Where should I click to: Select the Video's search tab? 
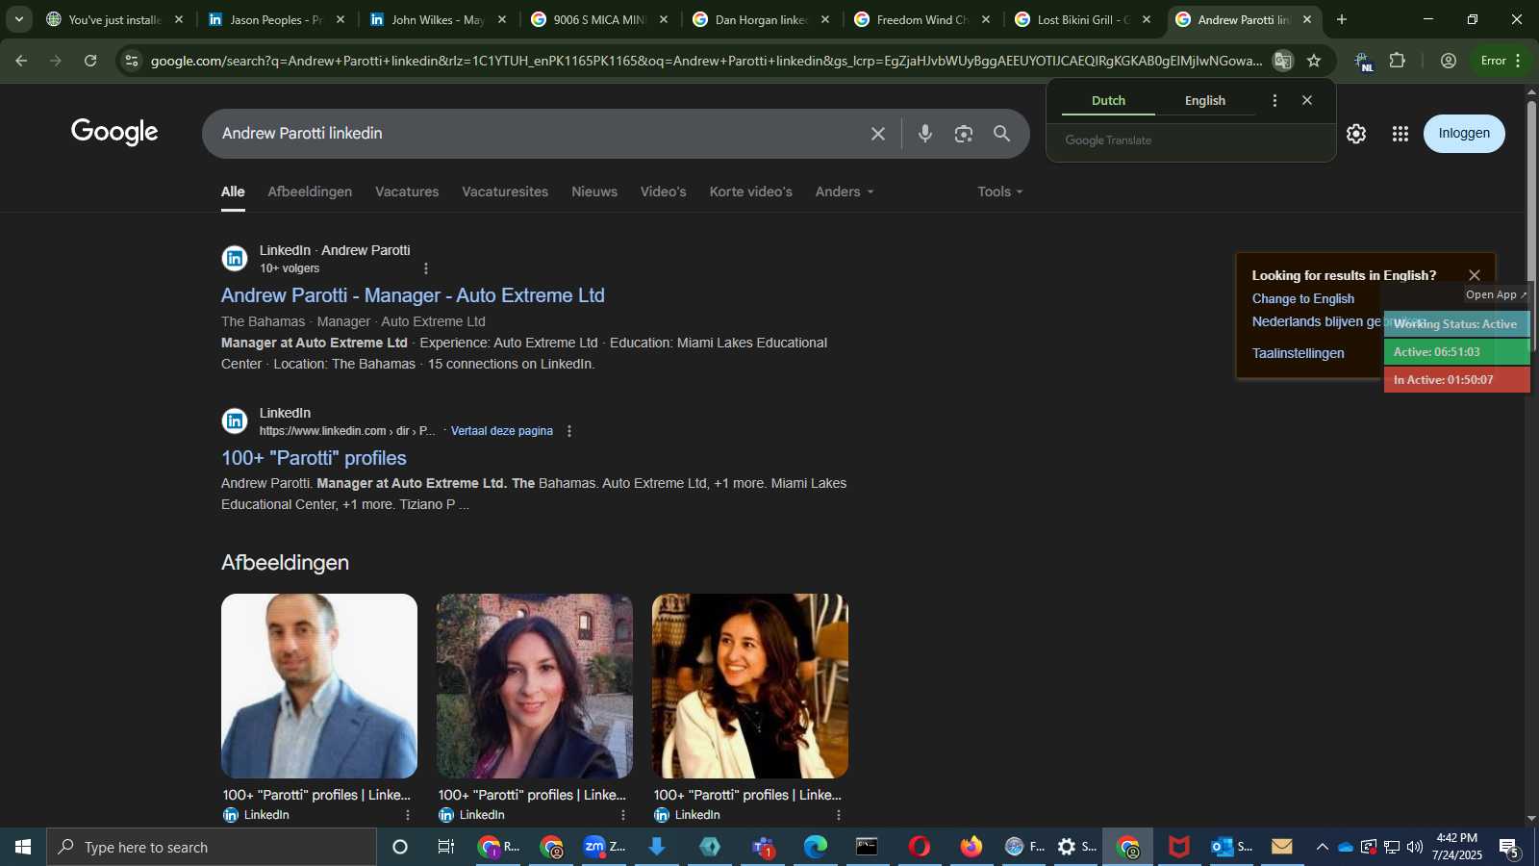(x=664, y=191)
